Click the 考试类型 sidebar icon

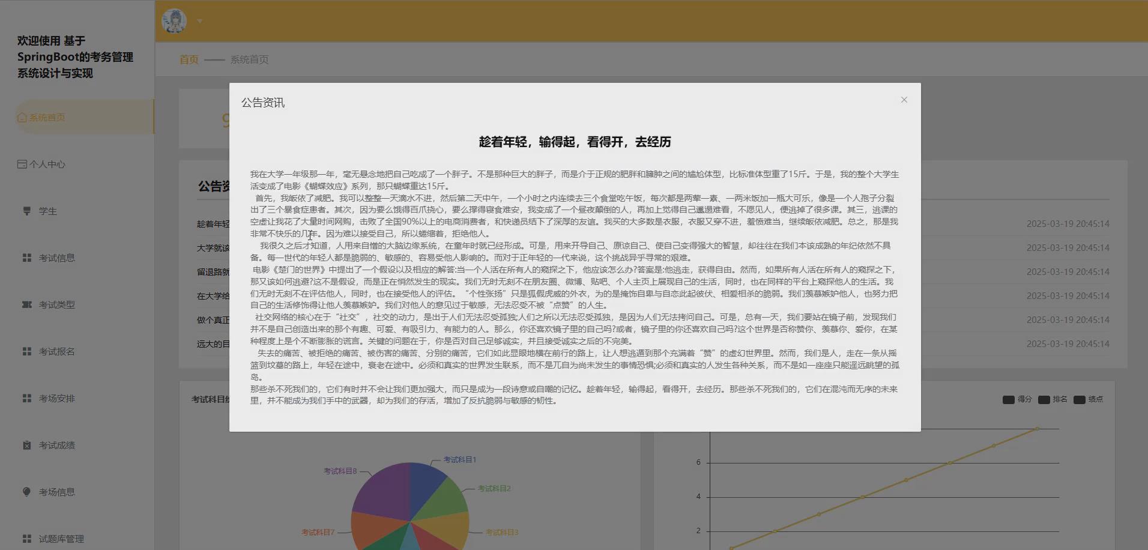click(x=26, y=304)
